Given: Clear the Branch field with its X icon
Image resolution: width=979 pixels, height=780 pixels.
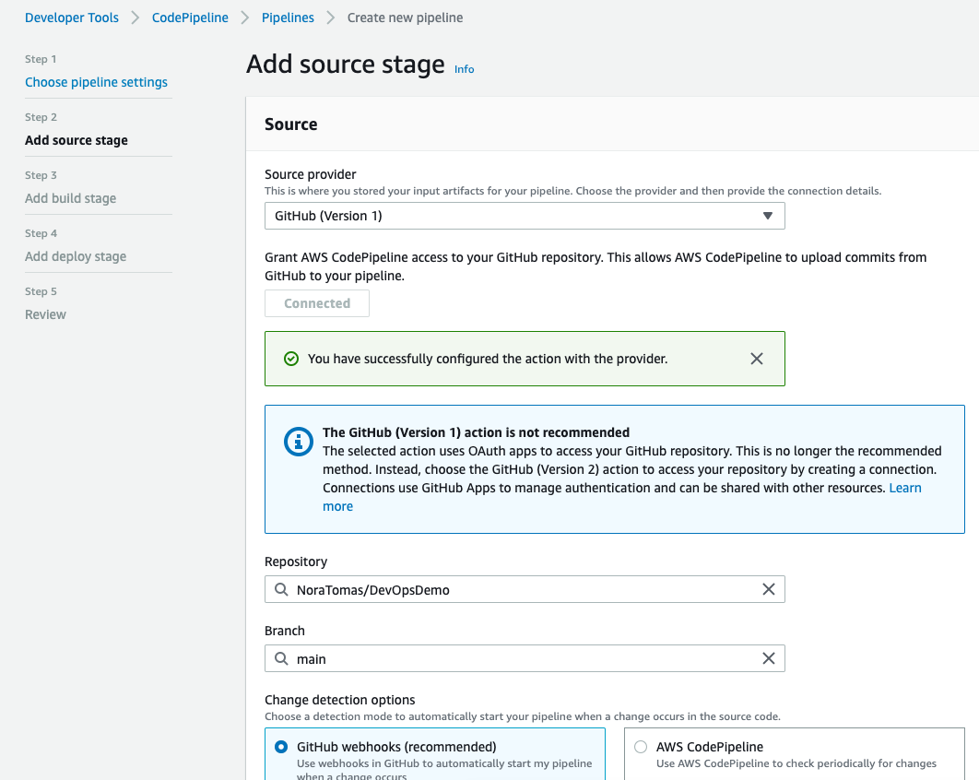Looking at the screenshot, I should click(x=769, y=658).
